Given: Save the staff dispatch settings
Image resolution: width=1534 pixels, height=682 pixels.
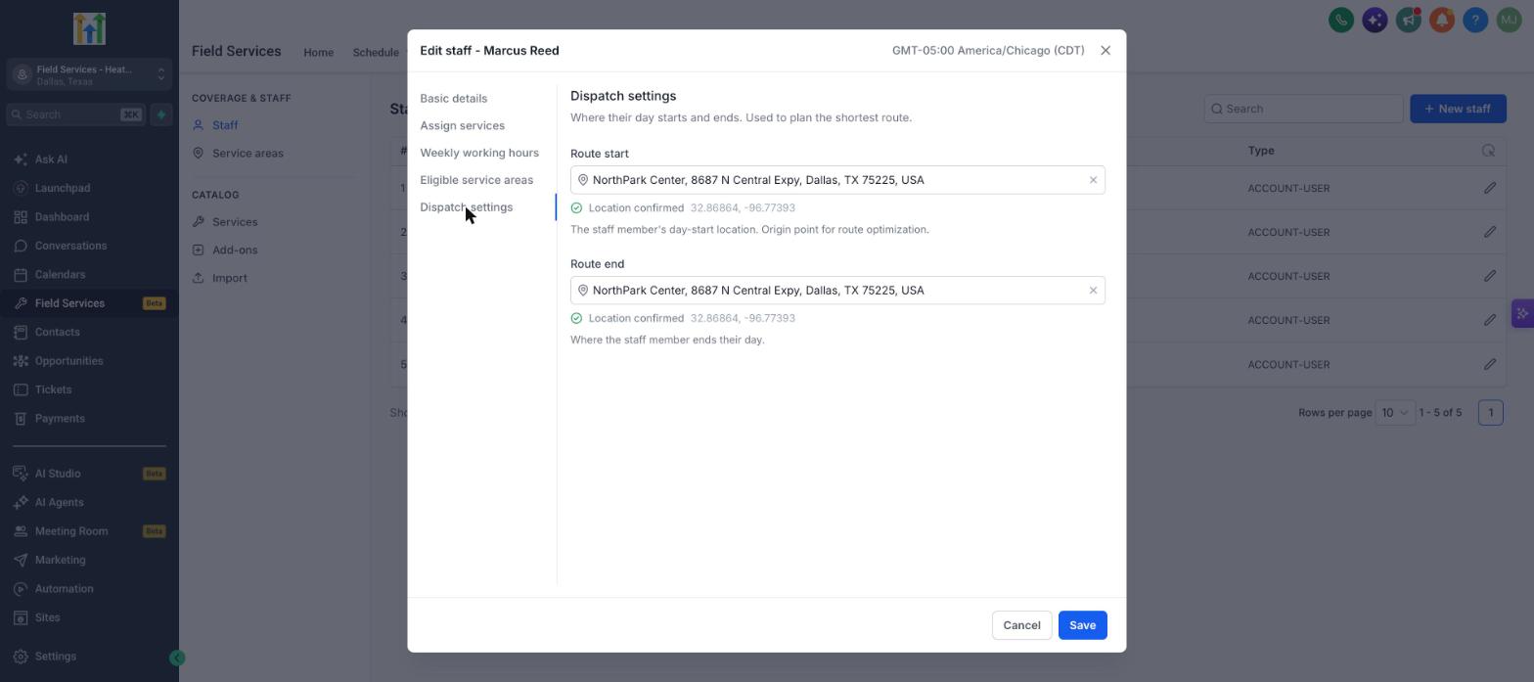Looking at the screenshot, I should pyautogui.click(x=1082, y=626).
